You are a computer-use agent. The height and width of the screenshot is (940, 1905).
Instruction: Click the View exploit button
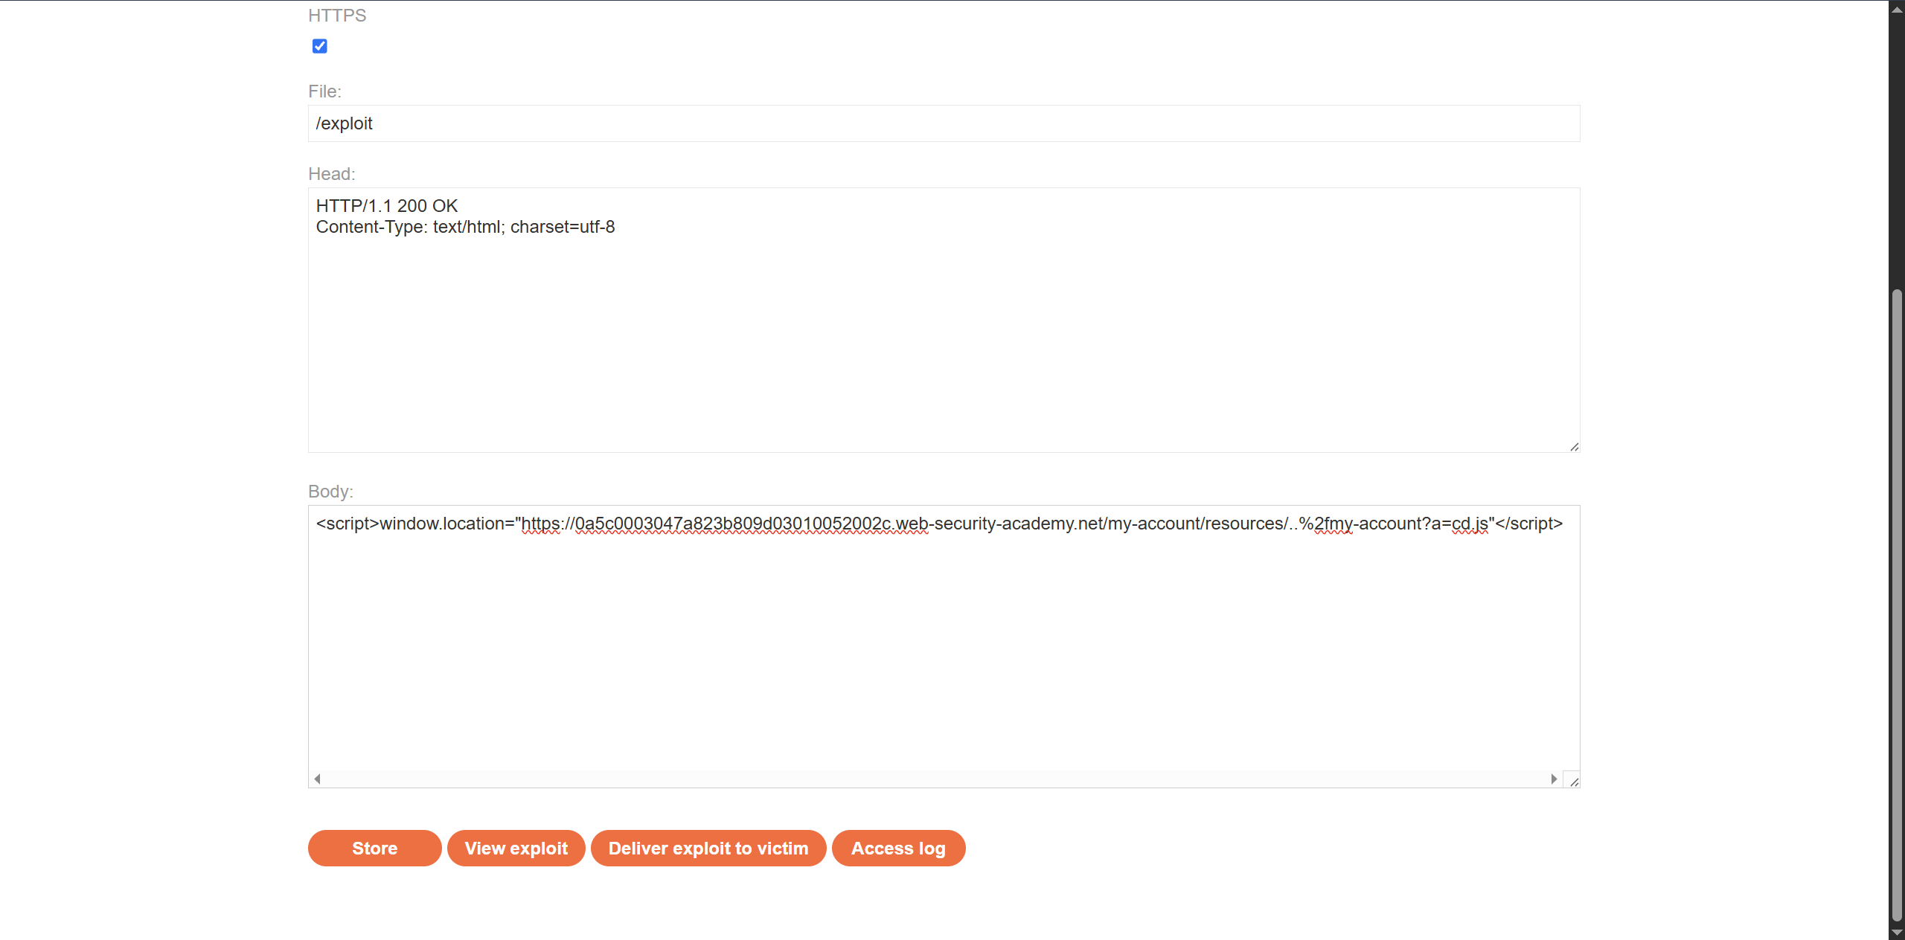tap(516, 848)
